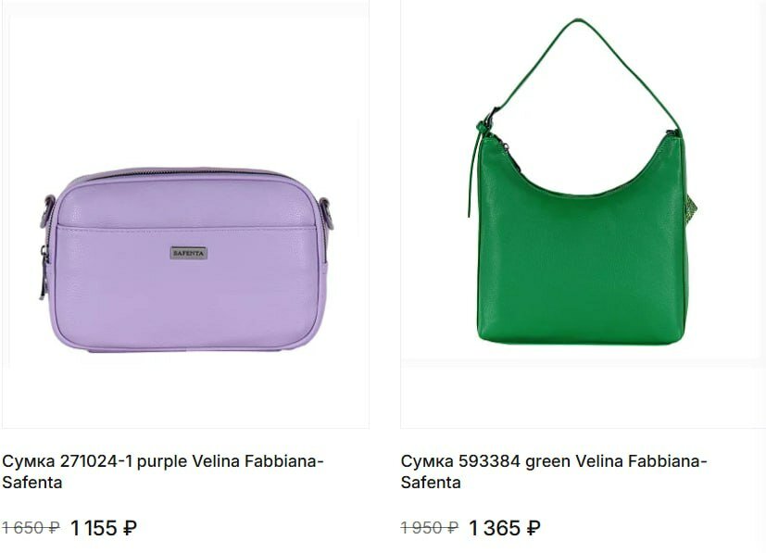Viewport: 766px width, 553px height.
Task: Click the crossed-out 1 650 ₽ old price
Action: pos(31,528)
